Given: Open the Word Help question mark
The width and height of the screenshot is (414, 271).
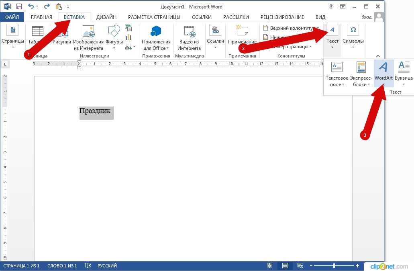Looking at the screenshot, I should (x=331, y=6).
